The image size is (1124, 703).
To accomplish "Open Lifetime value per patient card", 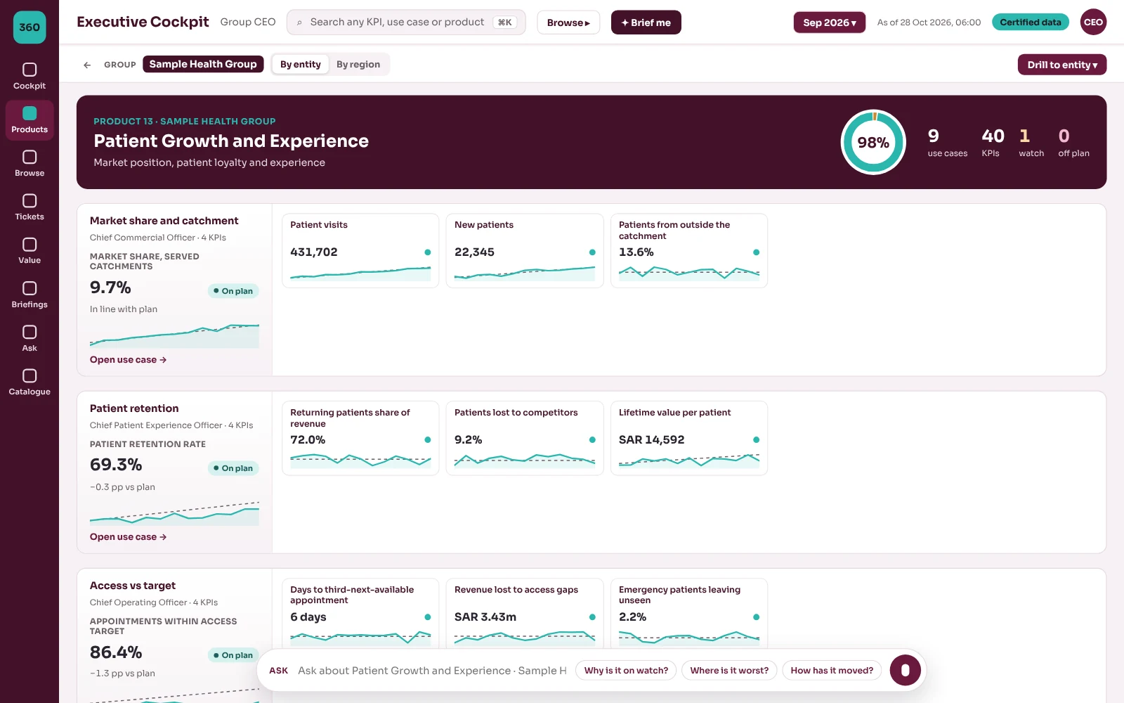I will (689, 439).
